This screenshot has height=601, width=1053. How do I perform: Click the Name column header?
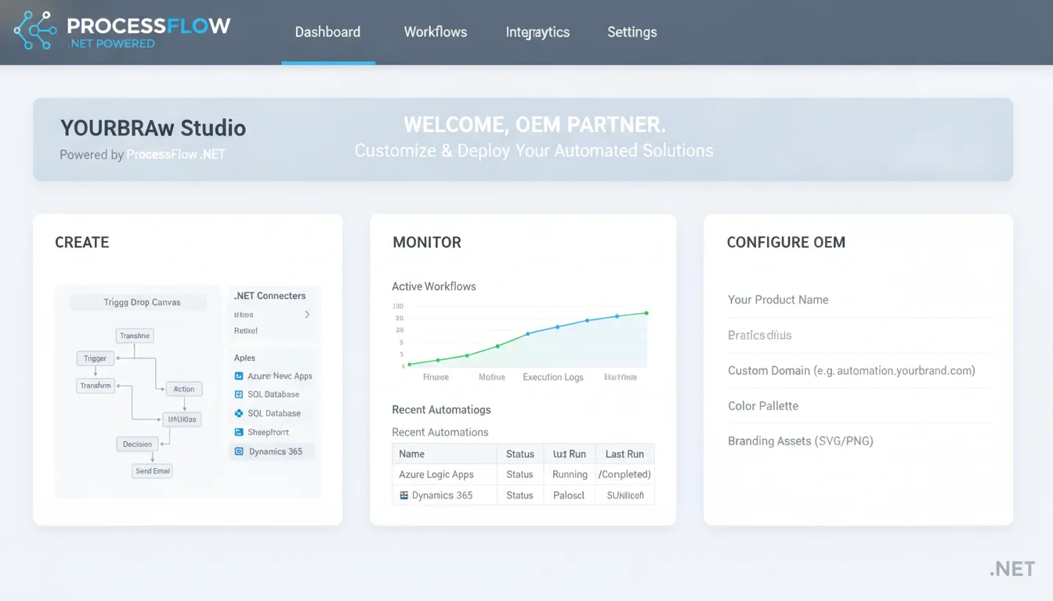[x=444, y=454]
